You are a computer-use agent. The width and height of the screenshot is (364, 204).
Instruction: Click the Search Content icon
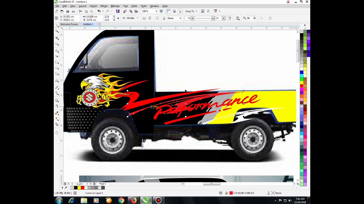118,11
